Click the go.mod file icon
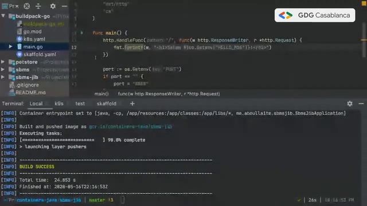367x206 pixels. point(19,31)
